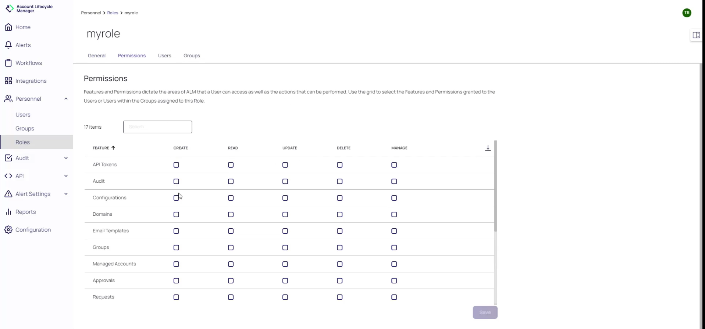This screenshot has height=329, width=705.
Task: Click the Workflows clipboard icon
Action: [x=8, y=63]
